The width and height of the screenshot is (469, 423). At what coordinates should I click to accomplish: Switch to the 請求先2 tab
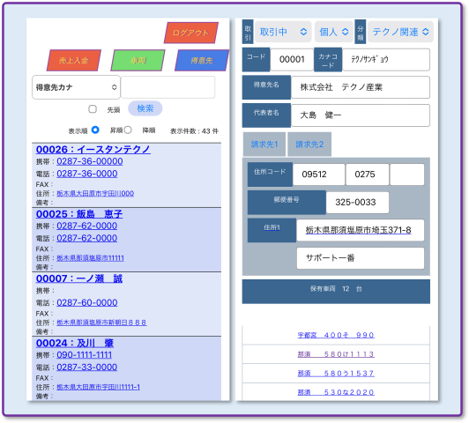pyautogui.click(x=309, y=145)
